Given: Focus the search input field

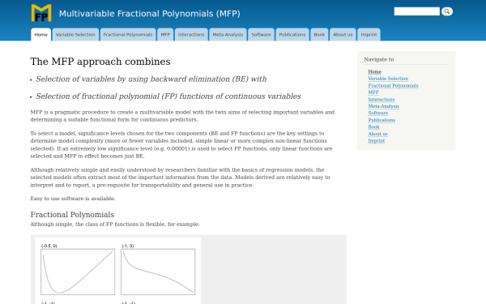Looking at the screenshot, I should [416, 11].
